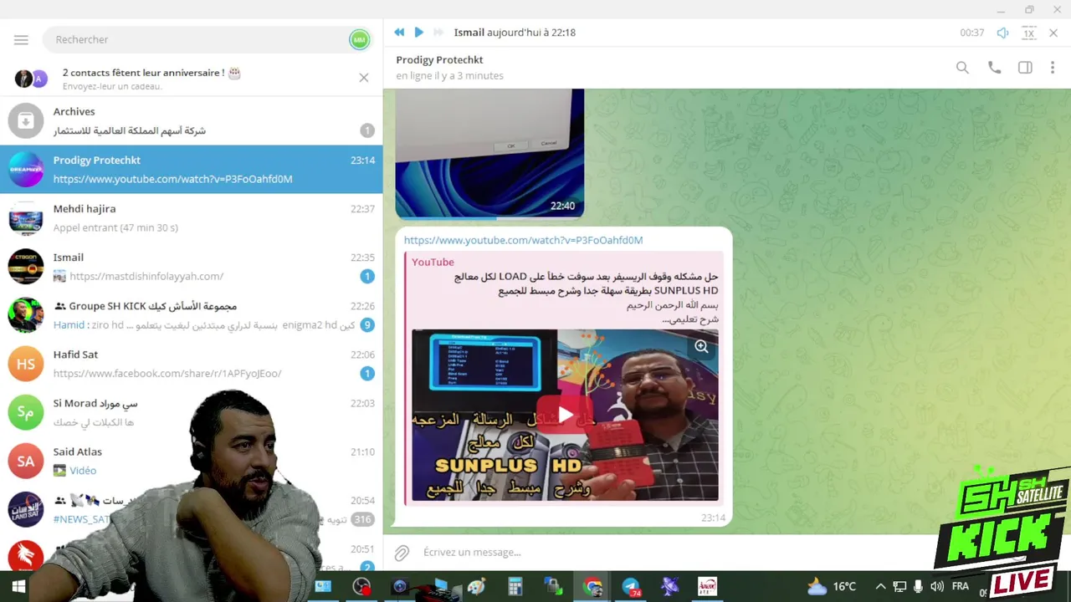
Task: Dismiss the birthday contacts banner
Action: pos(363,78)
